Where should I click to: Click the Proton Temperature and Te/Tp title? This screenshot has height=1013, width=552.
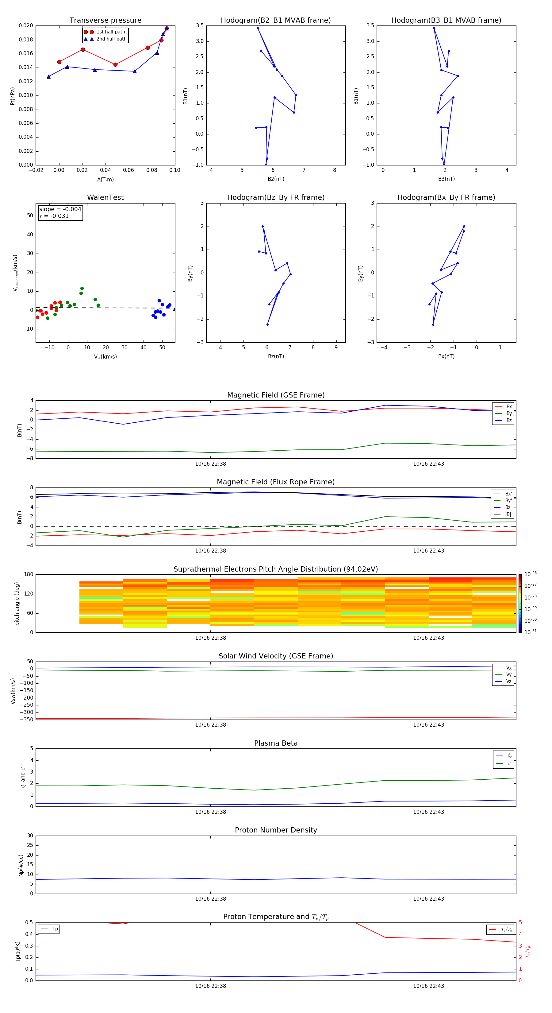point(276,917)
